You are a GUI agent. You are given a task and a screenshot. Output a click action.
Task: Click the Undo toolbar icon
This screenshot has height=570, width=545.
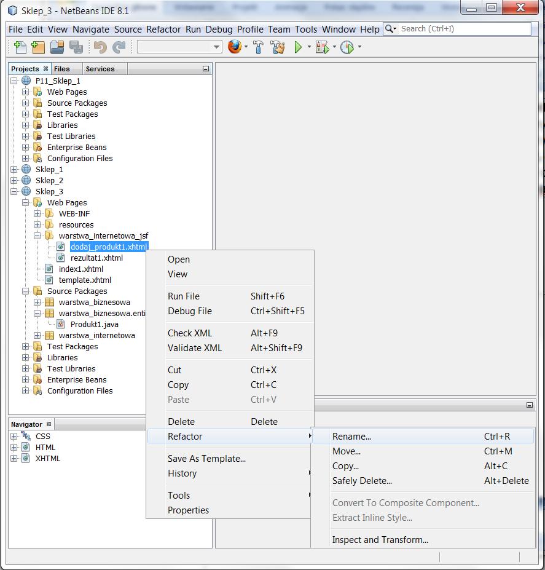tap(100, 47)
